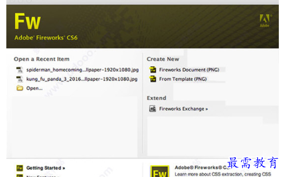Create a new Fireworks Document (PNG)
Screen dimensions: 282x177
(x=189, y=70)
